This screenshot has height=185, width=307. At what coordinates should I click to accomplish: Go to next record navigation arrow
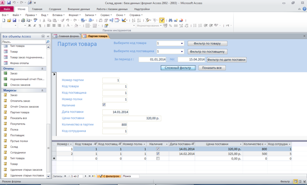tap(86, 176)
